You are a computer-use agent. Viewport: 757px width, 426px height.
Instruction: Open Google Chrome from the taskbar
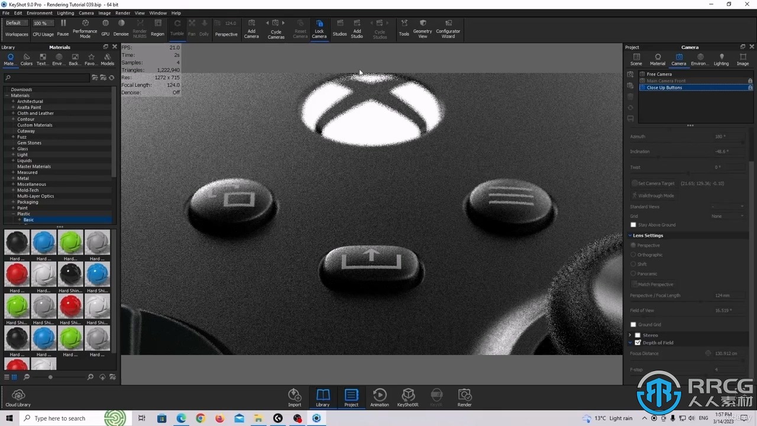click(x=200, y=418)
